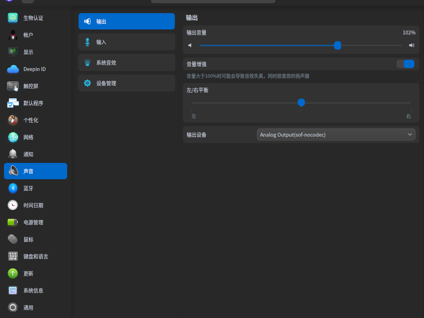Expand the 输出设备 Analog Output dropdown
Image resolution: width=424 pixels, height=318 pixels.
(x=336, y=135)
